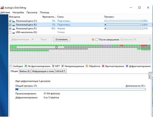Click the Готово status for USB drive
The width and height of the screenshot is (153, 120).
pos(61,32)
